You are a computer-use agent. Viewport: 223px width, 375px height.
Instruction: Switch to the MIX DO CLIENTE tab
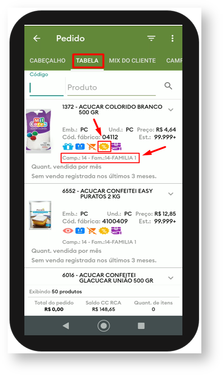(x=132, y=60)
